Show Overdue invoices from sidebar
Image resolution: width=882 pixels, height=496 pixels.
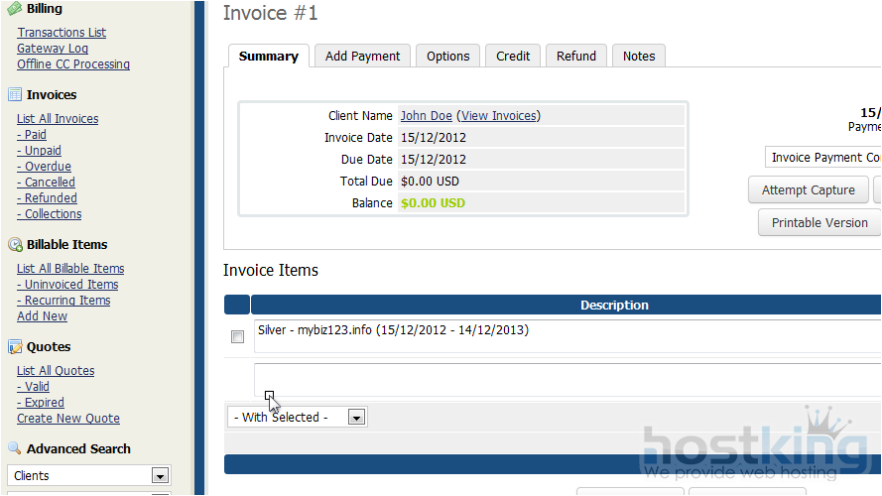point(47,167)
